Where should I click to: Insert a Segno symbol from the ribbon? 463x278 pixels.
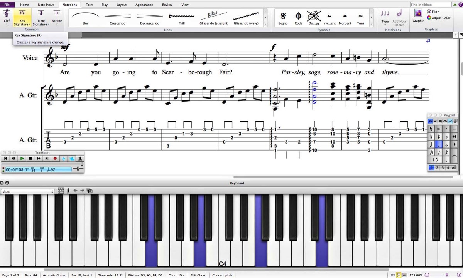pos(283,17)
